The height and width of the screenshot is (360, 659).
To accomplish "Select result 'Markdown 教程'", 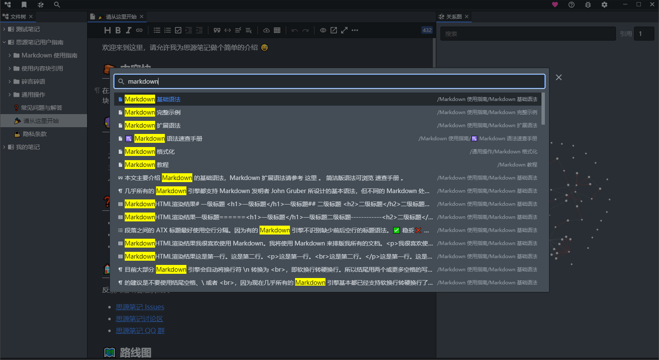I will coord(328,165).
